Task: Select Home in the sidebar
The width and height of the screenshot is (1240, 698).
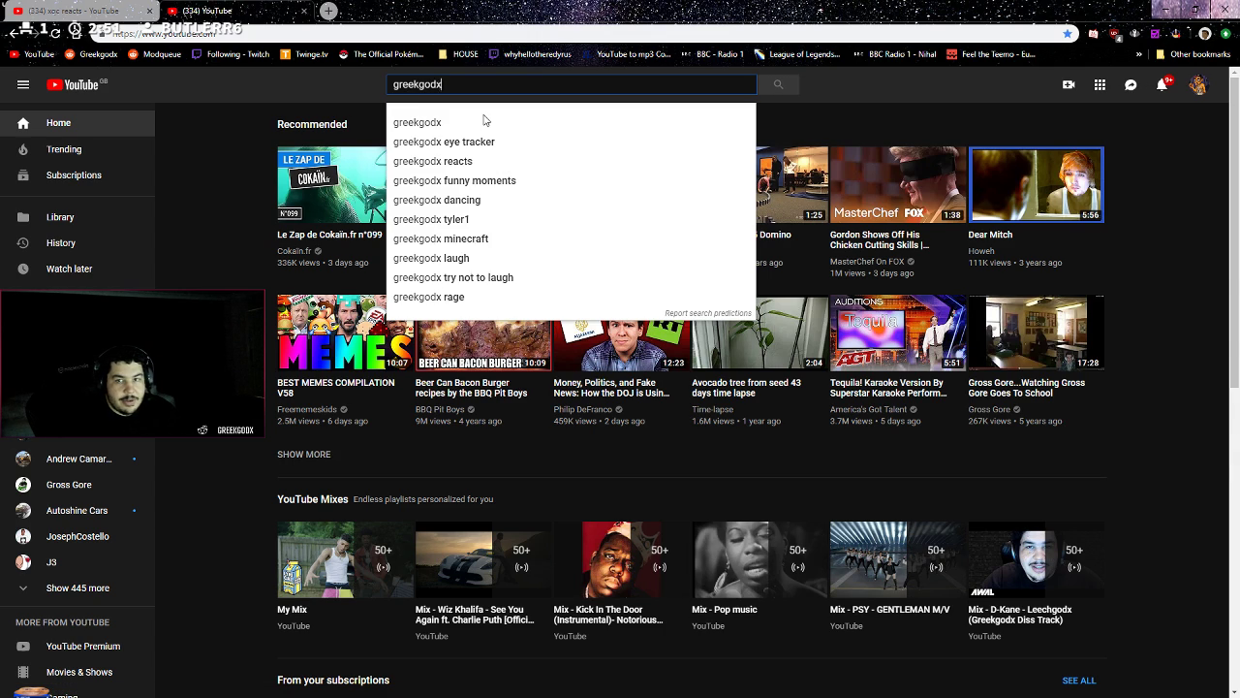Action: pyautogui.click(x=77, y=123)
